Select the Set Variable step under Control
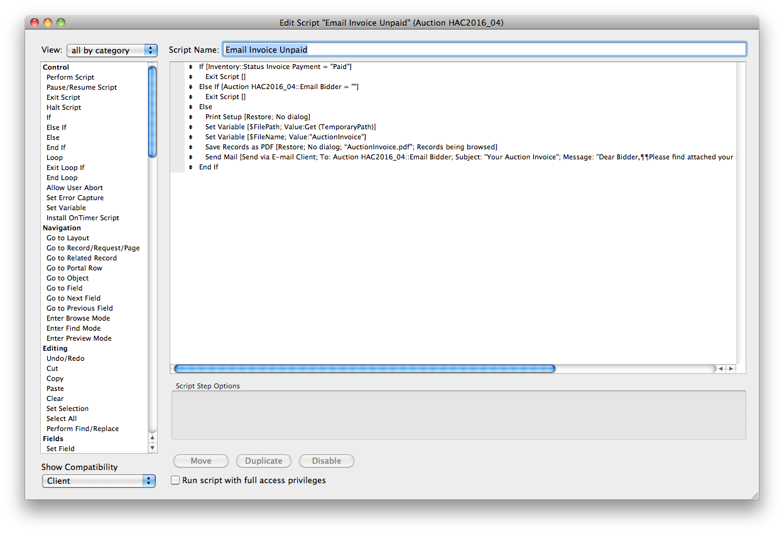 66,208
